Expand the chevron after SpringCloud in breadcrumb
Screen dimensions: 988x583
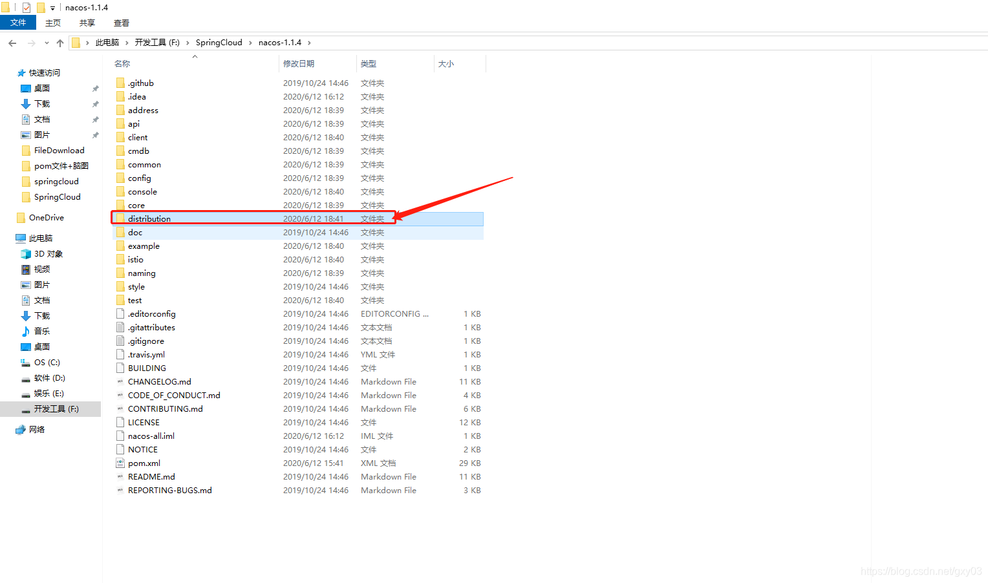point(250,43)
